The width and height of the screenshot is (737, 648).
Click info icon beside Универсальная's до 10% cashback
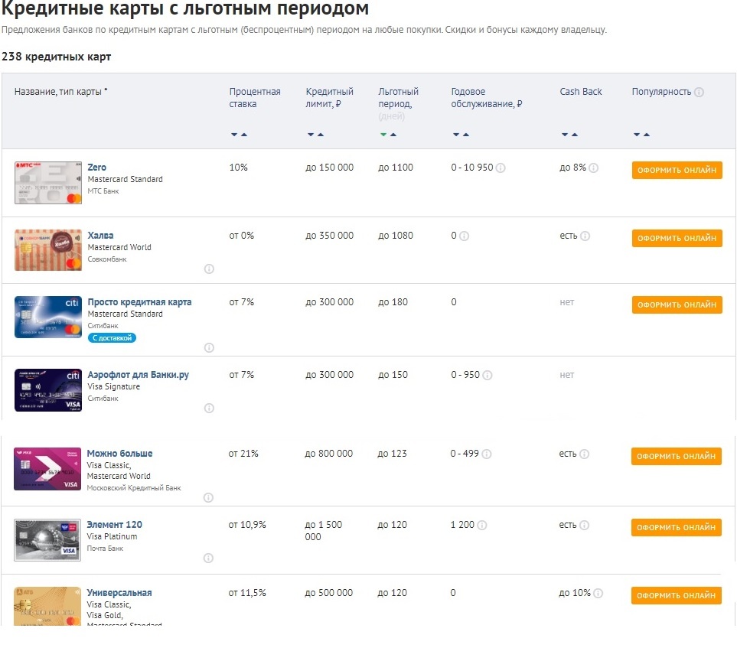point(598,594)
